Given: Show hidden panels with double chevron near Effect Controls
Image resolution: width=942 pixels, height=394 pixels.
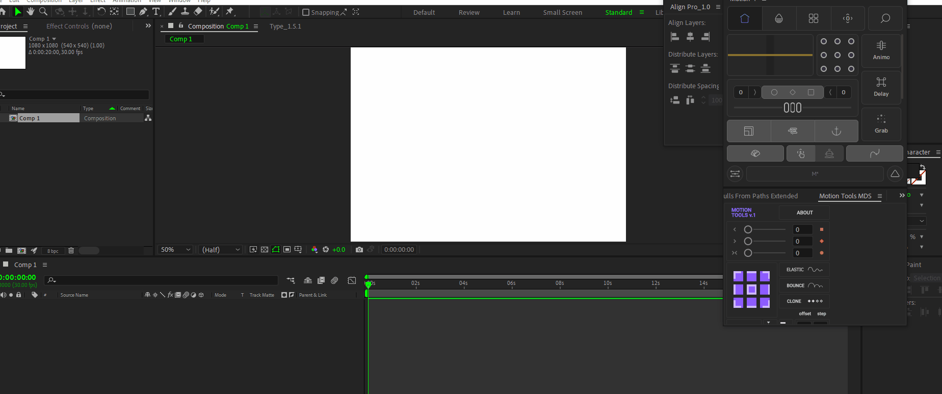Looking at the screenshot, I should click(x=148, y=25).
